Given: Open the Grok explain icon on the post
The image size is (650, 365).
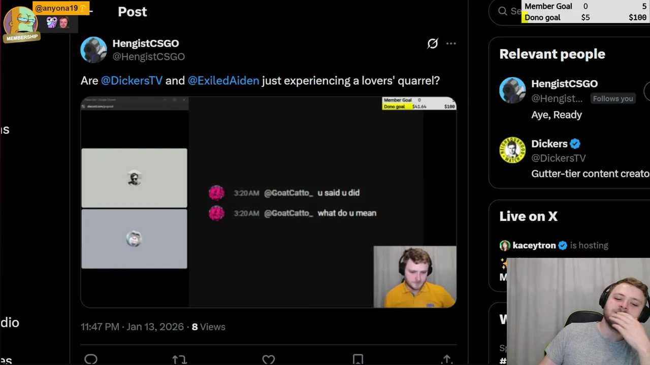Looking at the screenshot, I should [x=432, y=44].
